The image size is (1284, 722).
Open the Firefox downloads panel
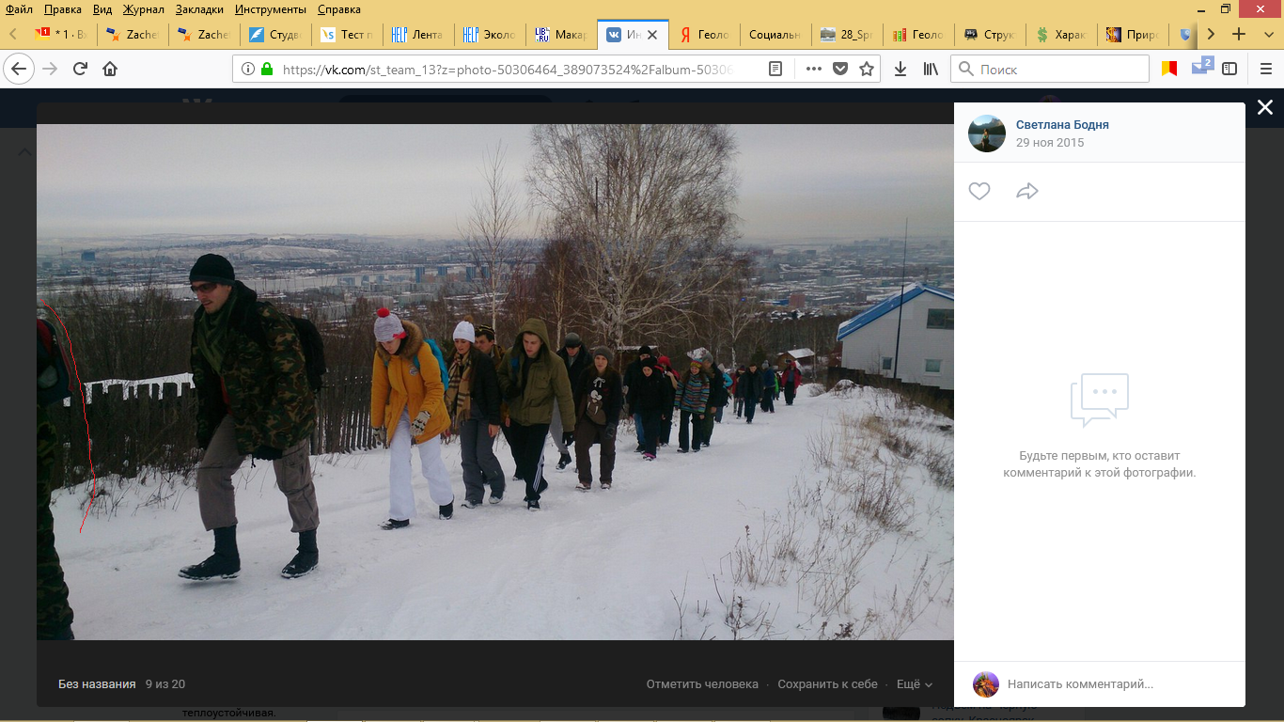[900, 69]
